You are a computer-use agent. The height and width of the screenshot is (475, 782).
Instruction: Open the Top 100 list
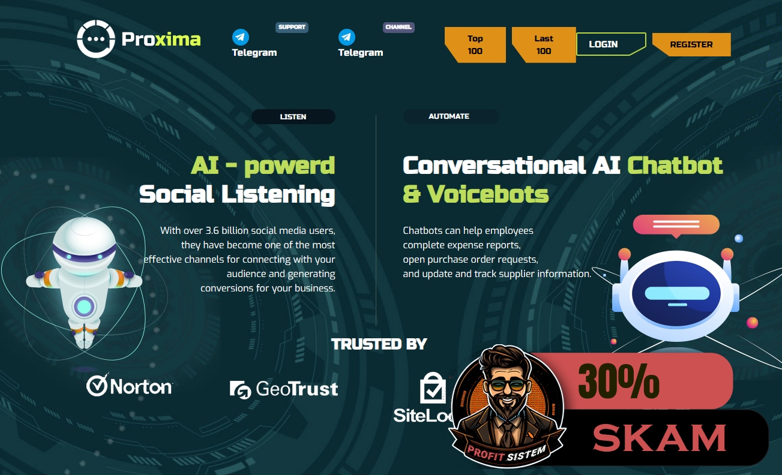coord(475,45)
